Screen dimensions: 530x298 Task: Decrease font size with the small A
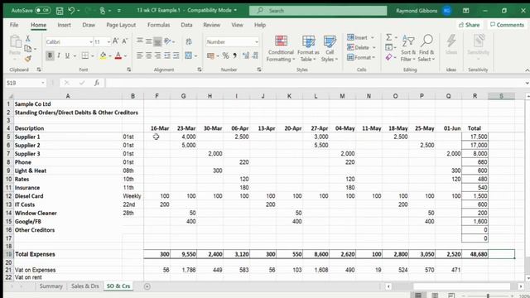124,41
